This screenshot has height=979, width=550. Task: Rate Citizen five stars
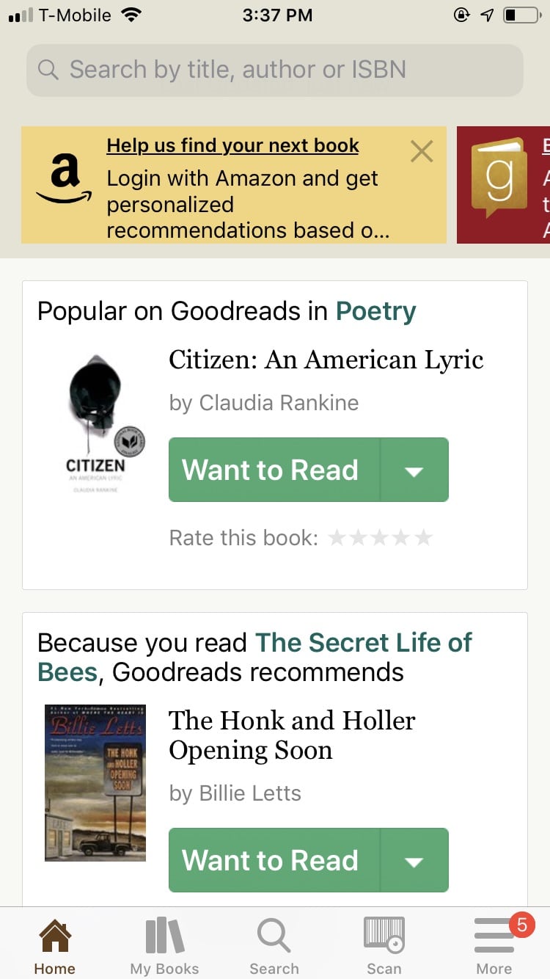(423, 538)
